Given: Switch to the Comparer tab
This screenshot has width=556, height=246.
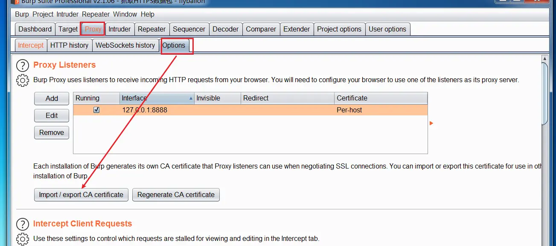Looking at the screenshot, I should (x=261, y=29).
